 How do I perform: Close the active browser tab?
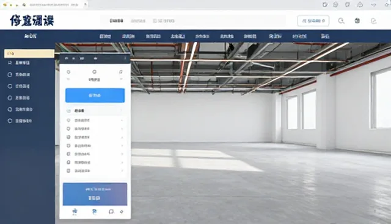(x=86, y=4)
